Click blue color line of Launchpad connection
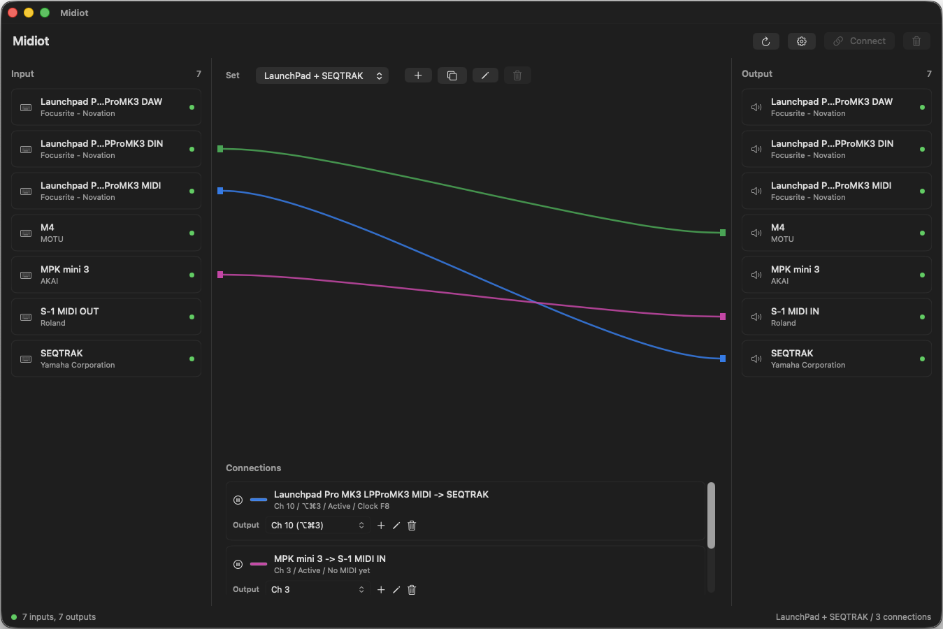This screenshot has width=943, height=629. pos(259,500)
